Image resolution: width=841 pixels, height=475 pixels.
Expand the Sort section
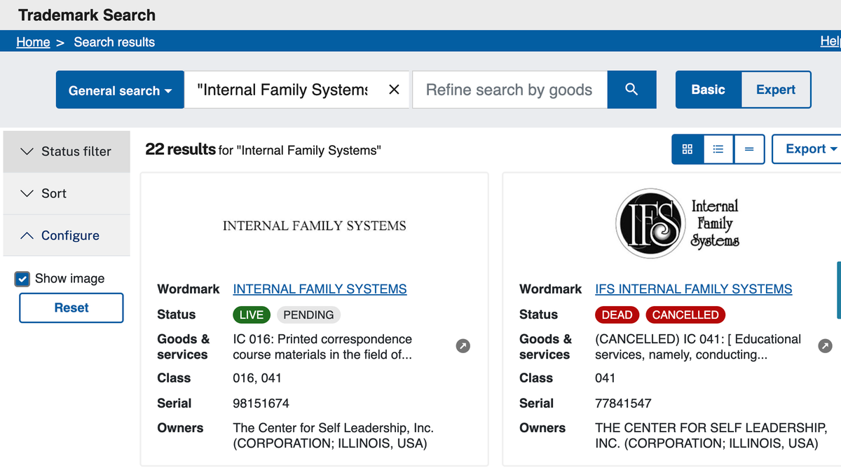click(67, 193)
